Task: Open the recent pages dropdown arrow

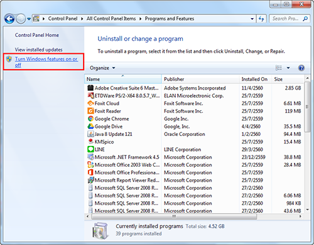Action: 29,19
